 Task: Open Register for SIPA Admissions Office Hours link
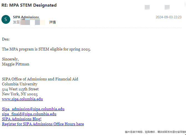[43, 124]
